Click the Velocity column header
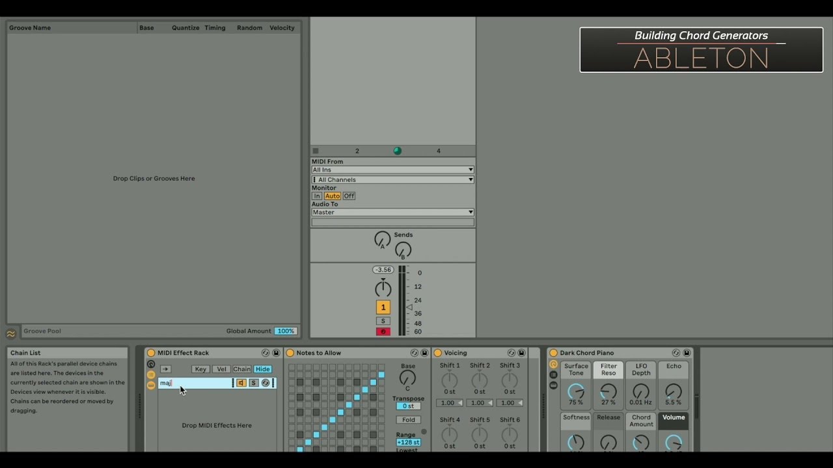This screenshot has height=468, width=833. tap(282, 28)
